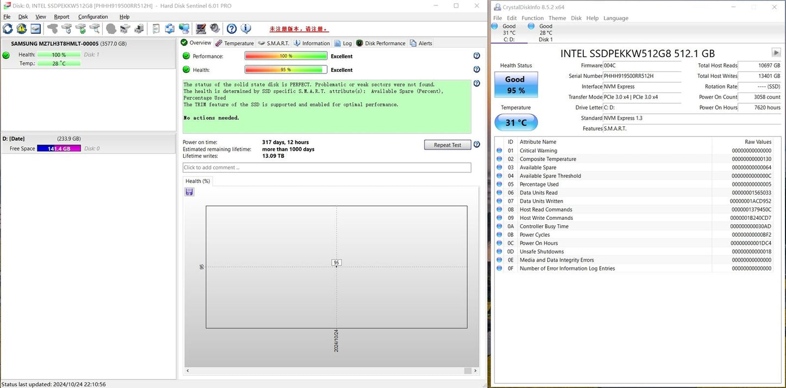Open the Configuration menu

point(93,17)
